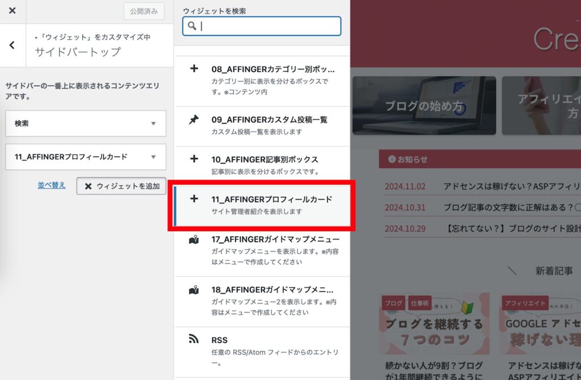581x380 pixels.
Task: Click plus icon beside 08_AFFINGER widget
Action: [194, 69]
